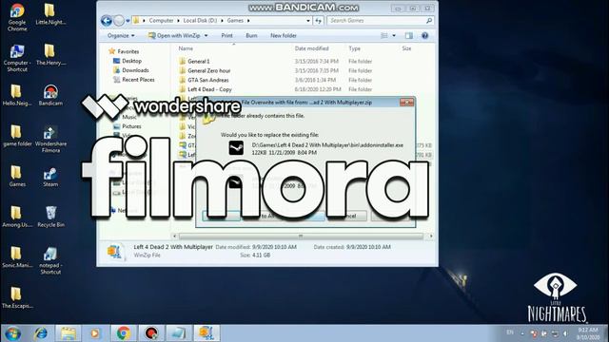Screen dimensions: 609x342
Task: Launch Bandicam from the desktop
Action: coord(50,95)
